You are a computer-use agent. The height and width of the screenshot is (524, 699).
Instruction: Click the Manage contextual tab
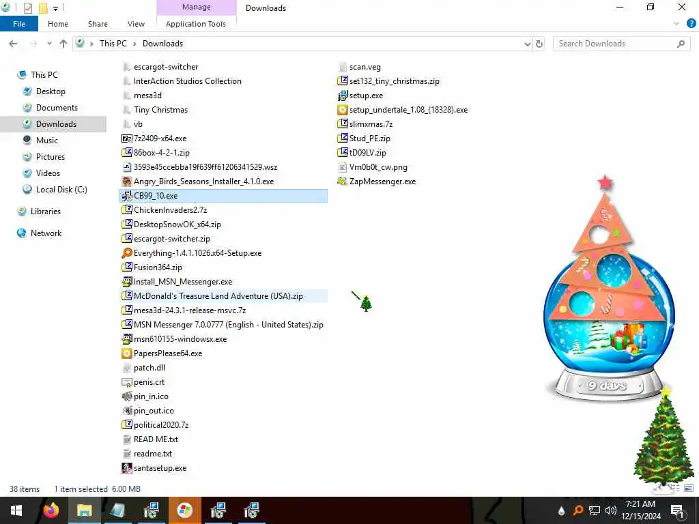196,7
